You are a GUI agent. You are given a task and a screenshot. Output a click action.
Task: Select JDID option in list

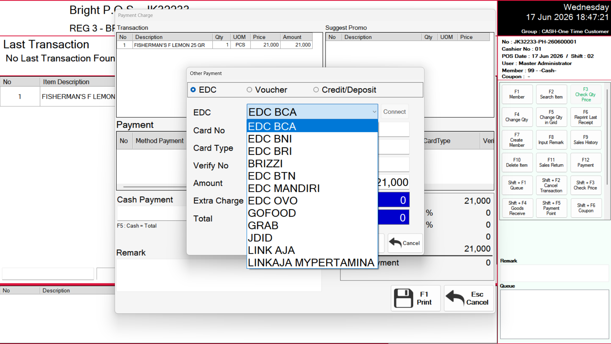point(312,238)
